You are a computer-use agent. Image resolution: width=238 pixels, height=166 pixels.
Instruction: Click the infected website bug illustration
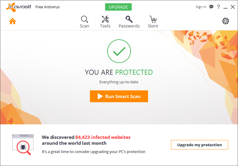(x=23, y=145)
